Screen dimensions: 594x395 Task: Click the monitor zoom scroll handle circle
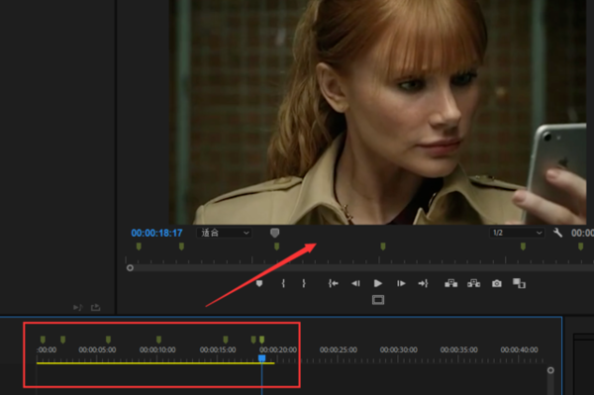tap(130, 267)
